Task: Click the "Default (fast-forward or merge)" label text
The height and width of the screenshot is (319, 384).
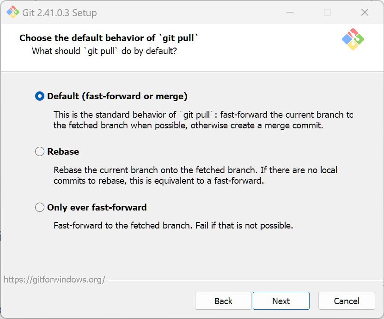Action: point(117,96)
